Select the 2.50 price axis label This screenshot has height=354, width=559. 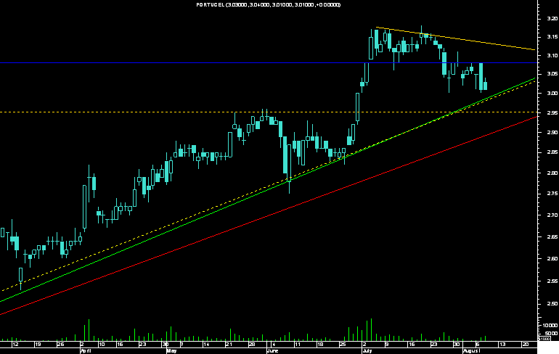point(552,304)
